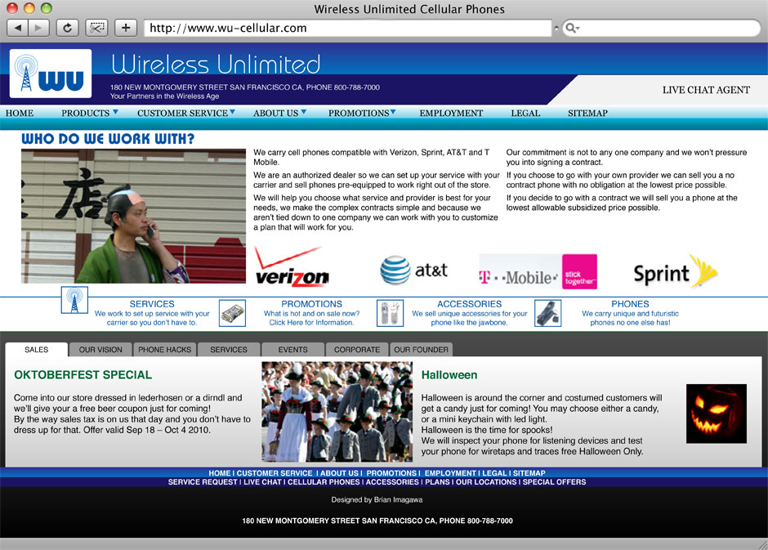The width and height of the screenshot is (768, 550).
Task: Click the T-Mobile stick together logo
Action: pos(538,271)
